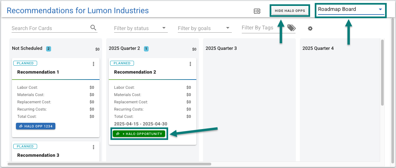Click the 2025 Quarter 4 column header
396x168 pixels.
click(318, 48)
